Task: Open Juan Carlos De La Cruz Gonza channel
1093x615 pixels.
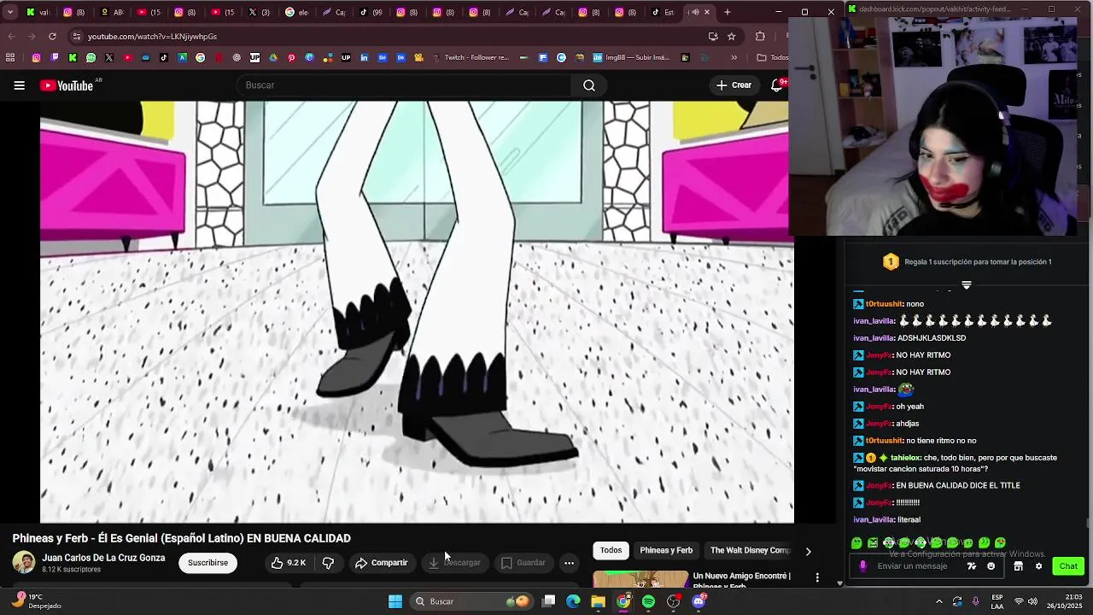Action: pos(103,558)
